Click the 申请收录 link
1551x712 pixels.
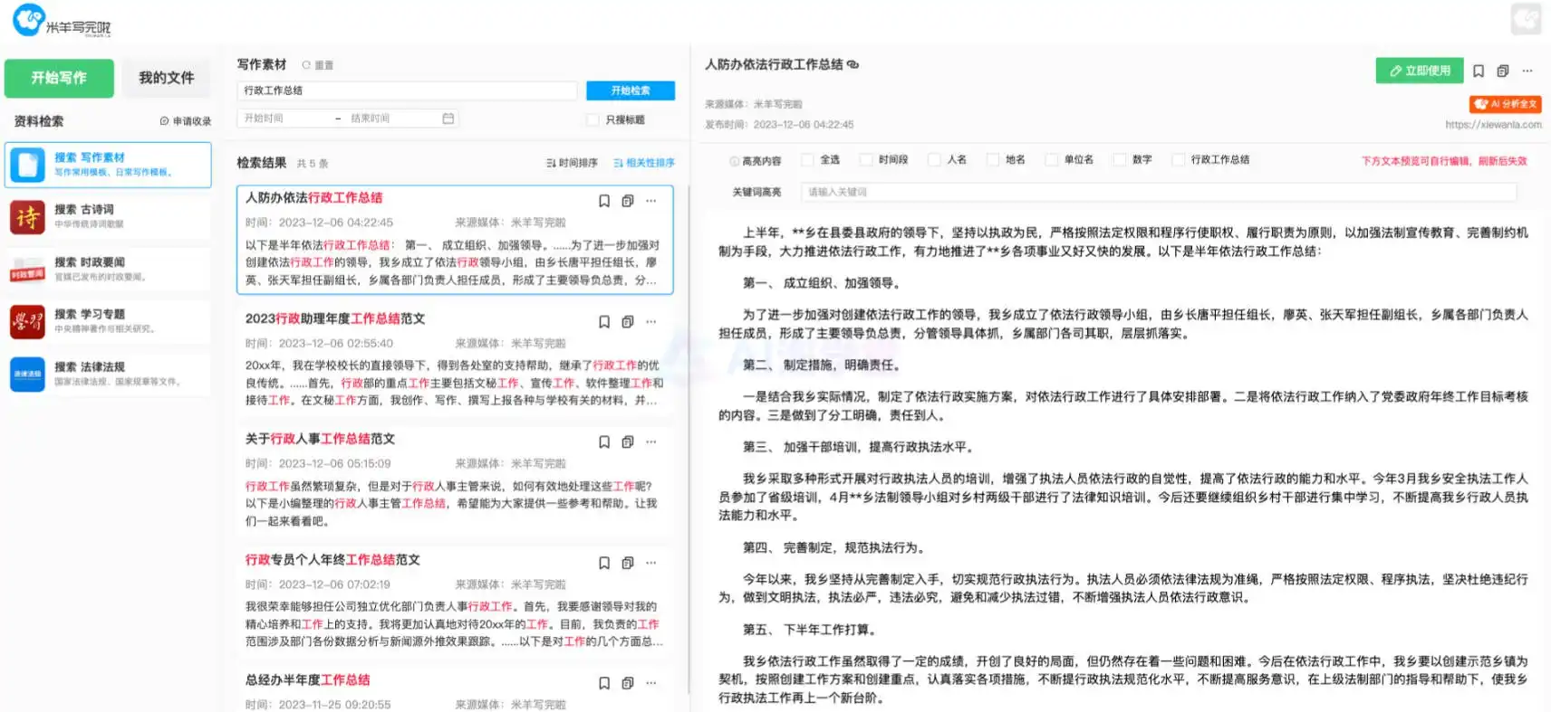coord(186,121)
